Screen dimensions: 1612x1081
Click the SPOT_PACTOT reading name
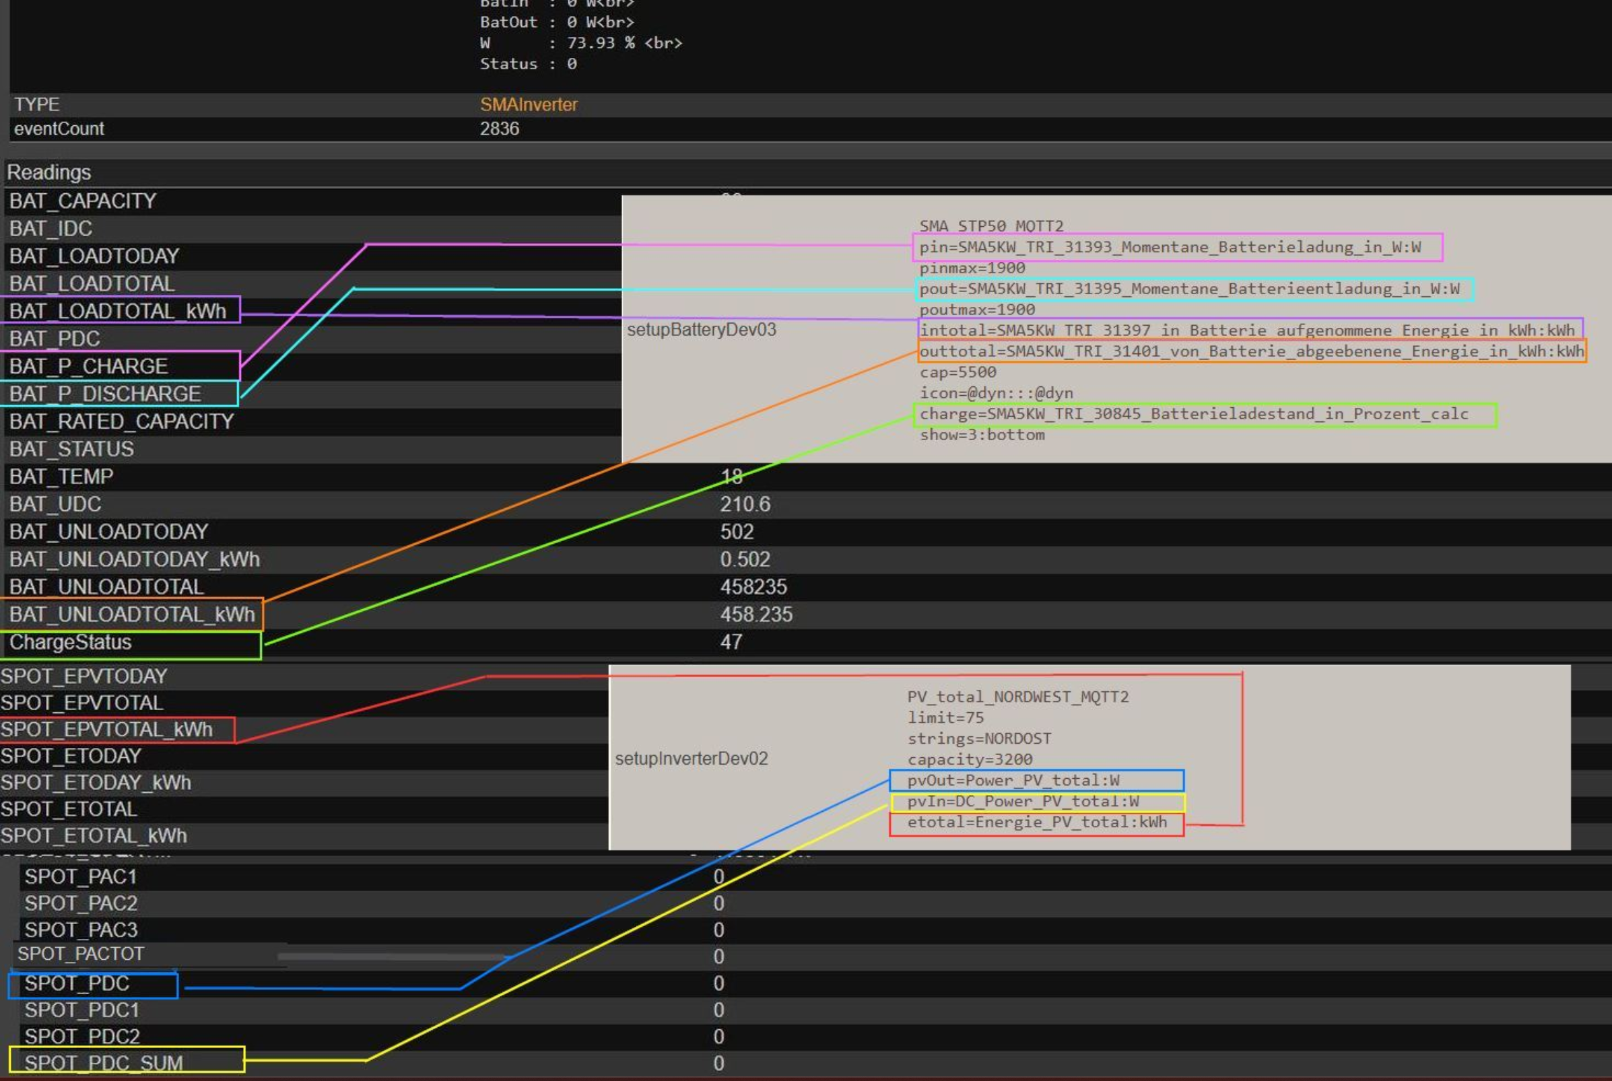tap(81, 954)
